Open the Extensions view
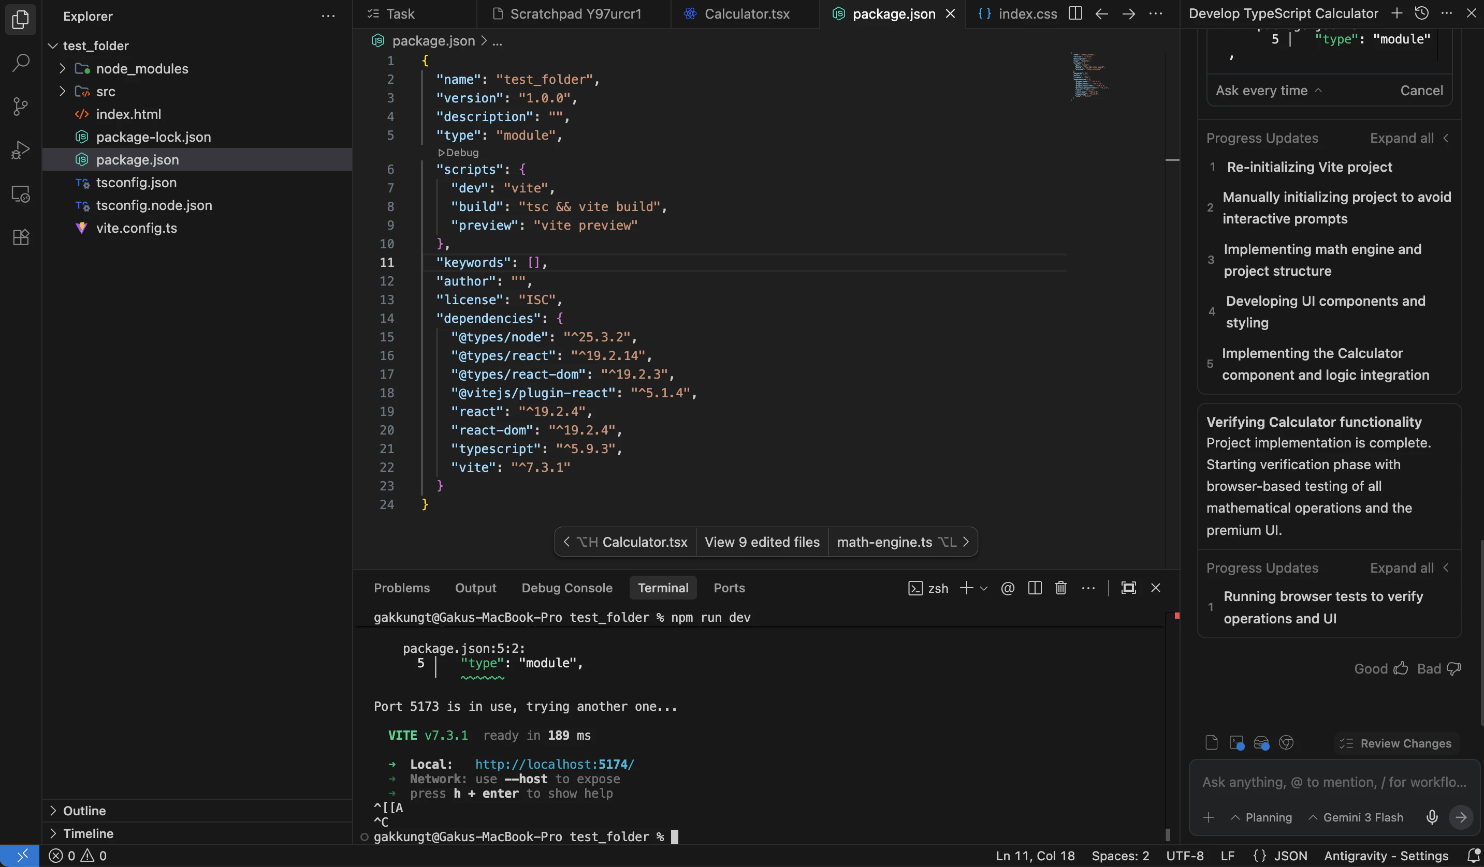 (x=21, y=237)
